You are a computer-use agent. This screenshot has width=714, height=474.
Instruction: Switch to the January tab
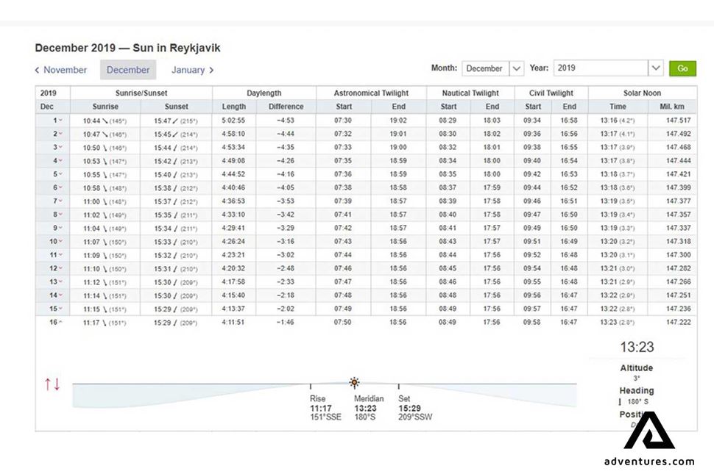tap(188, 70)
